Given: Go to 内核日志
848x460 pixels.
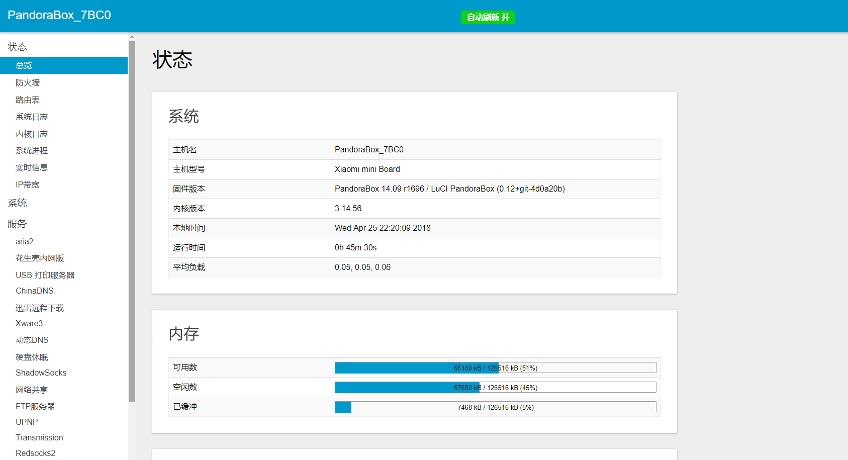Looking at the screenshot, I should tap(32, 134).
